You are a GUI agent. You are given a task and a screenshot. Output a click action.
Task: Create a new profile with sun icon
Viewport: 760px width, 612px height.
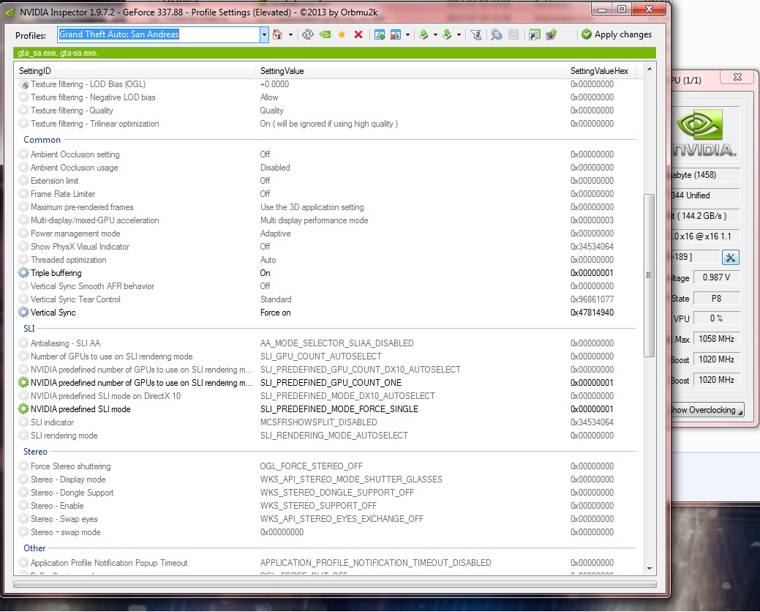coord(342,34)
